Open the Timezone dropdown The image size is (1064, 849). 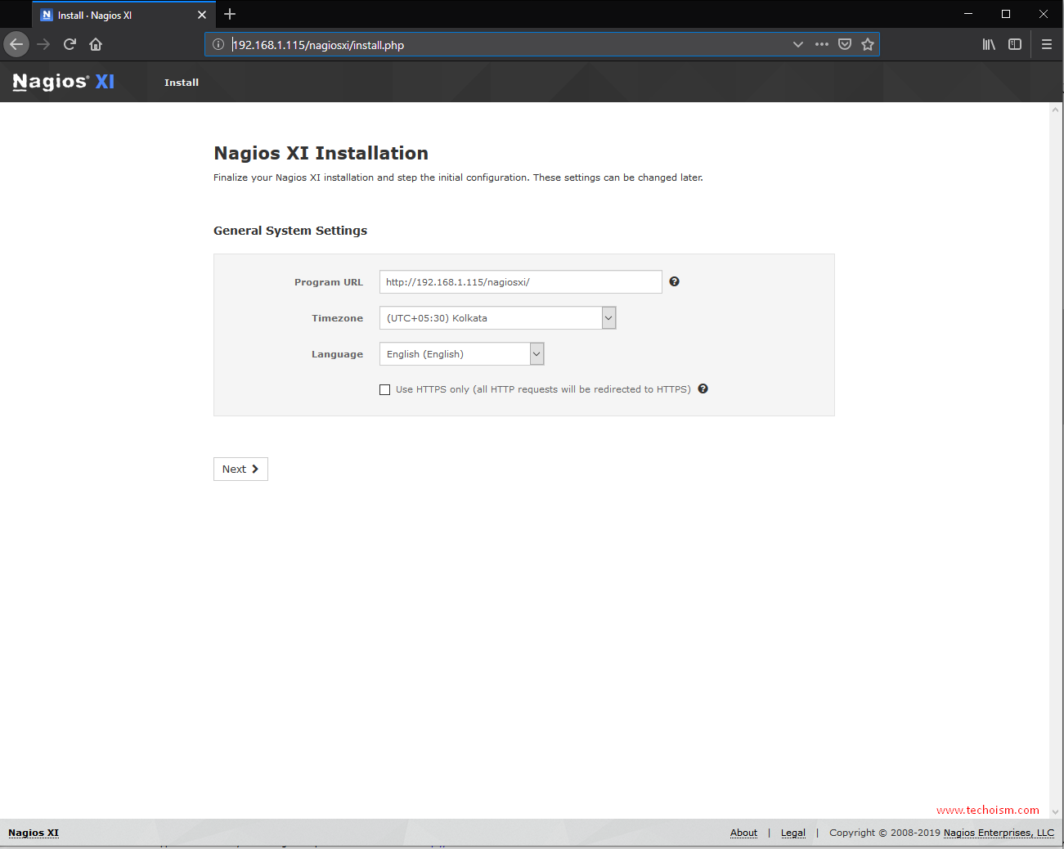pyautogui.click(x=497, y=317)
